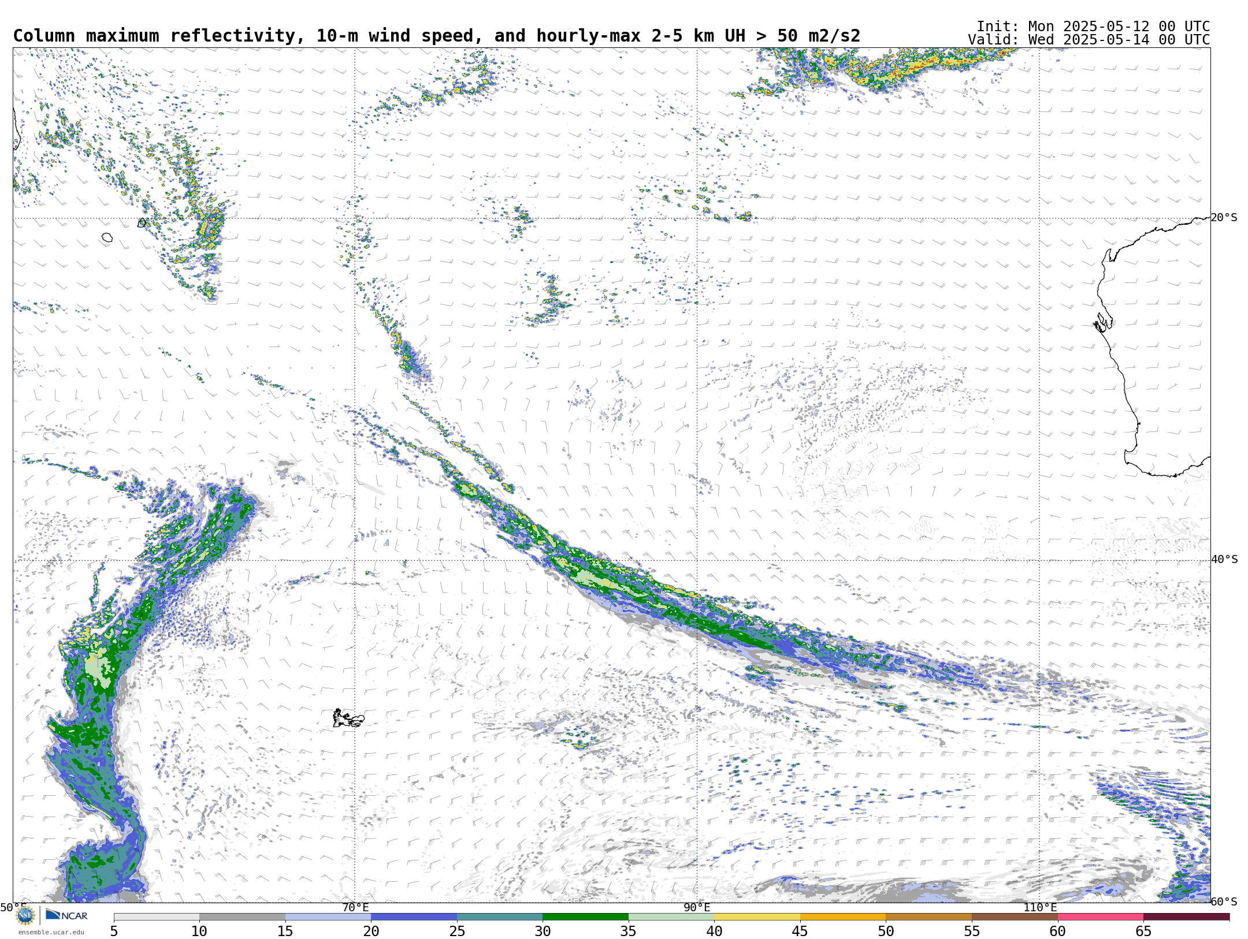
Task: Click the Réunion island outline near 20°S
Action: coord(107,237)
